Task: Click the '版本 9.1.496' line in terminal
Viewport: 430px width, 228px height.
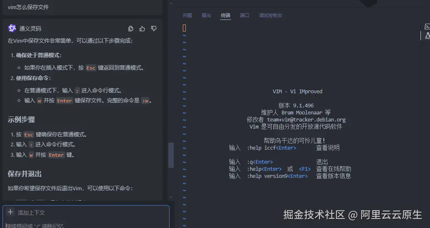Action: click(296, 106)
